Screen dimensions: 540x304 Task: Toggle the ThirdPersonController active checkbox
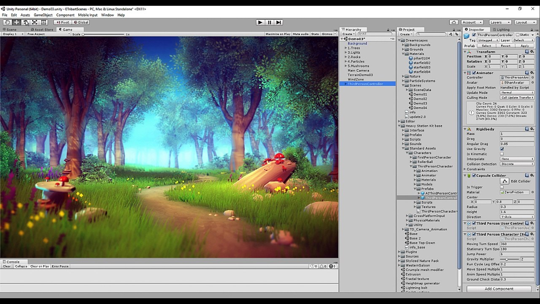coord(474,35)
